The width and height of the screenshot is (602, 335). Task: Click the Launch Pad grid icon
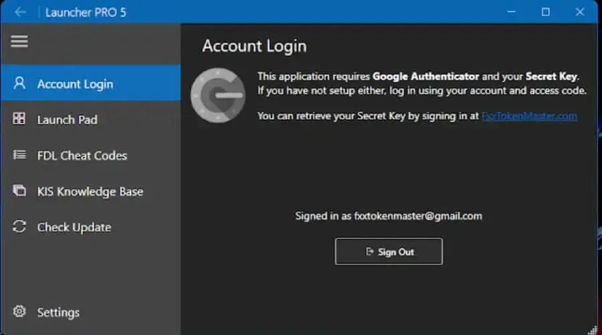coord(19,119)
